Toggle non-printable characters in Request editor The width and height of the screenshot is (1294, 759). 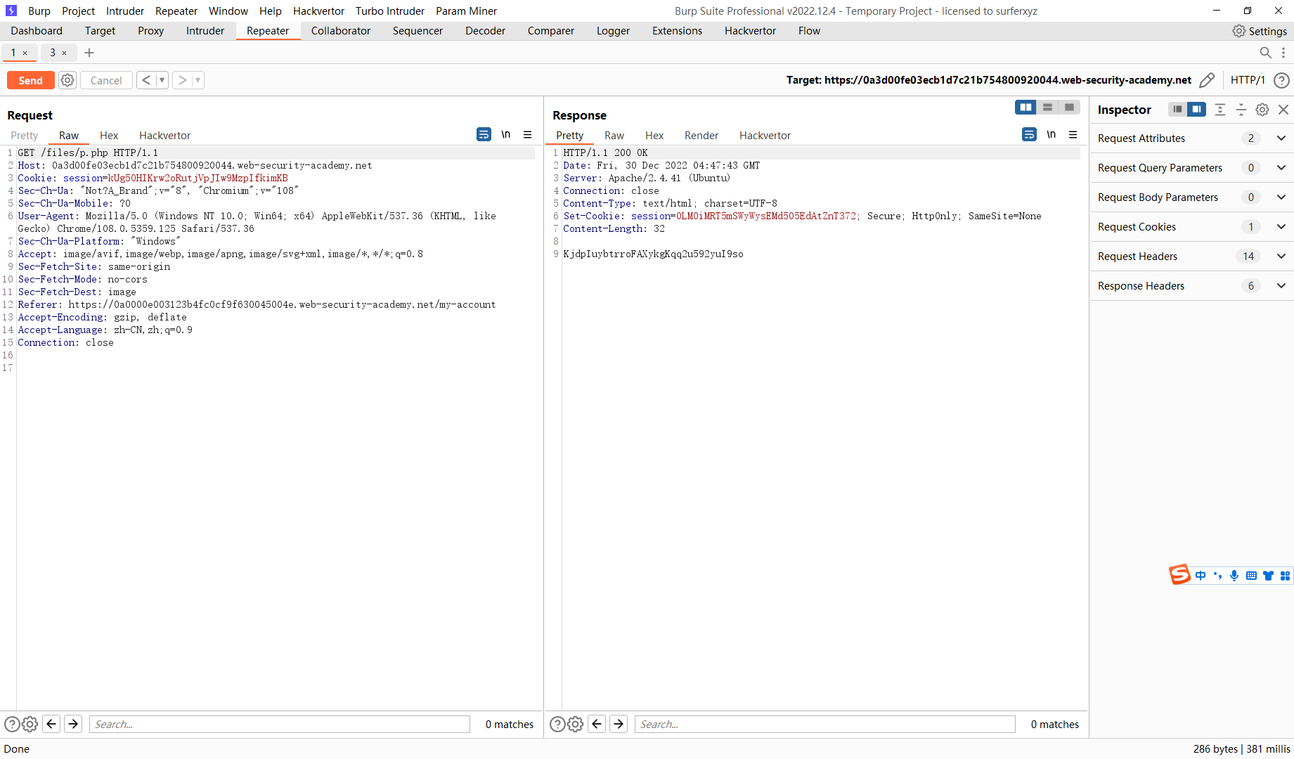click(506, 134)
